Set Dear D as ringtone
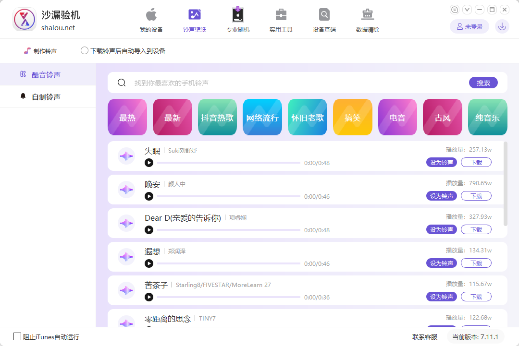The image size is (519, 346). pyautogui.click(x=442, y=229)
